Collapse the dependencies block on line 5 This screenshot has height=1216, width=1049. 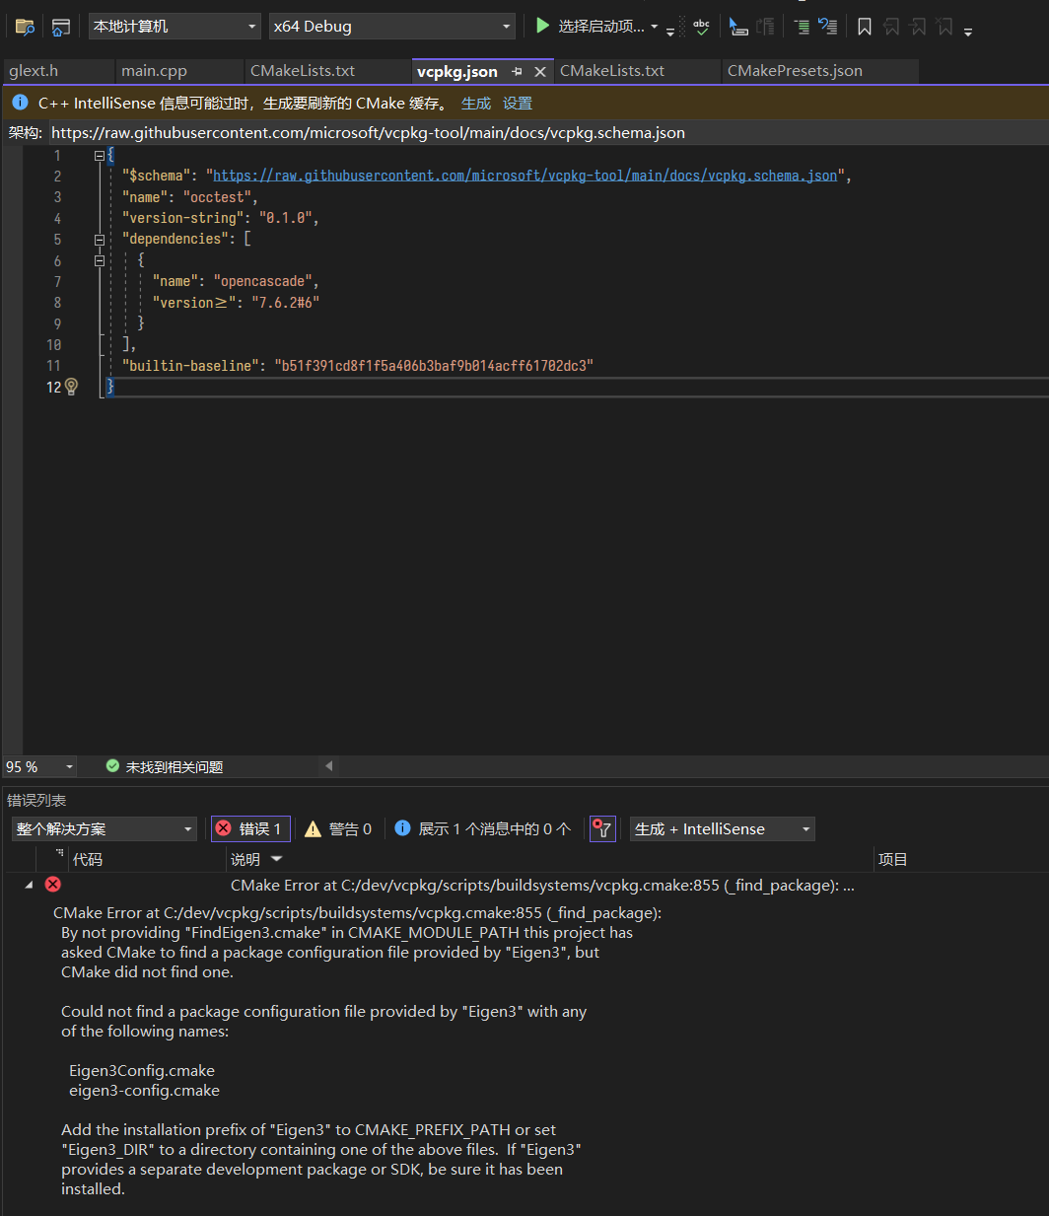click(99, 239)
